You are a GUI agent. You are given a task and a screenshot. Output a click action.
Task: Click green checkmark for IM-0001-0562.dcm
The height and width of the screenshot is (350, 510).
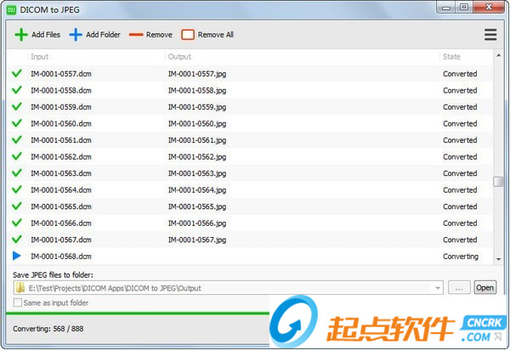pos(17,156)
